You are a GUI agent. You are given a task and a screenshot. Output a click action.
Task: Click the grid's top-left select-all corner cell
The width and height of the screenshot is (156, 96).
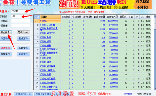[x=37, y=17]
